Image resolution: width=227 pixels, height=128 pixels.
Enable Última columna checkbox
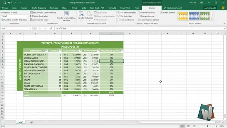point(139,16)
